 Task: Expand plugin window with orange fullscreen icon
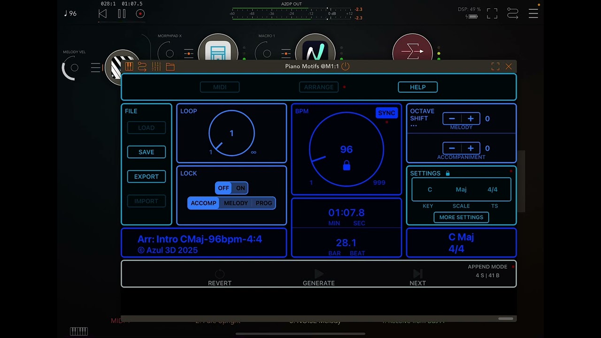pyautogui.click(x=495, y=67)
